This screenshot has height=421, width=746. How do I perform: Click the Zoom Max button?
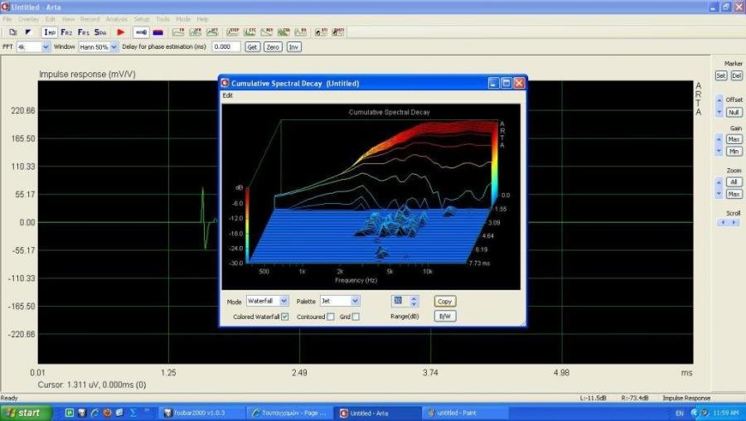pyautogui.click(x=734, y=194)
